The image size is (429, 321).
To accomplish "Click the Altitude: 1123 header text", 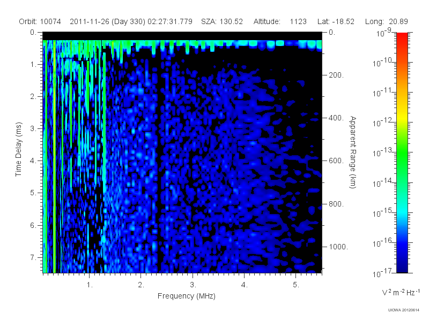I will [280, 21].
